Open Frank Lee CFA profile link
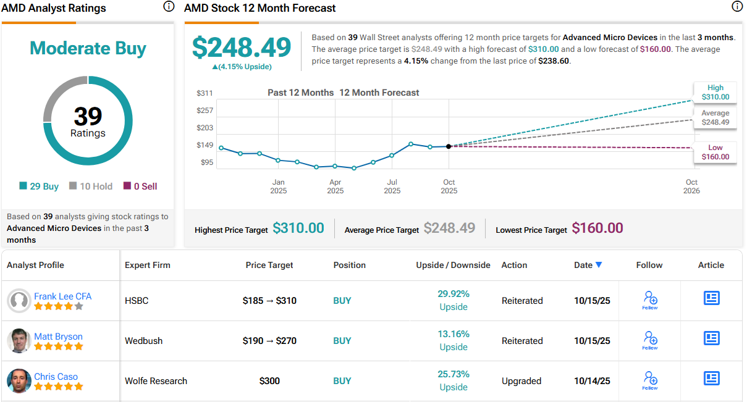 pyautogui.click(x=62, y=296)
